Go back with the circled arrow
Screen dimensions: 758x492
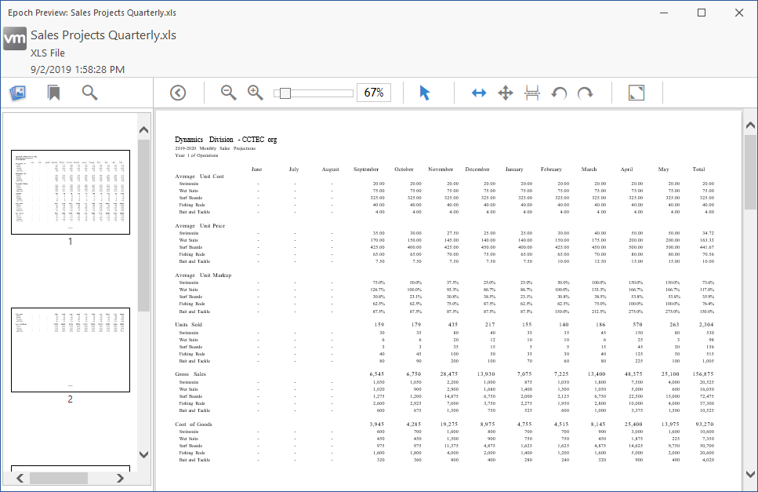click(178, 93)
